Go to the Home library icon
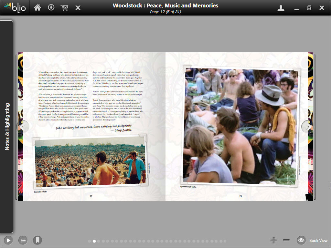 [x=37, y=8]
